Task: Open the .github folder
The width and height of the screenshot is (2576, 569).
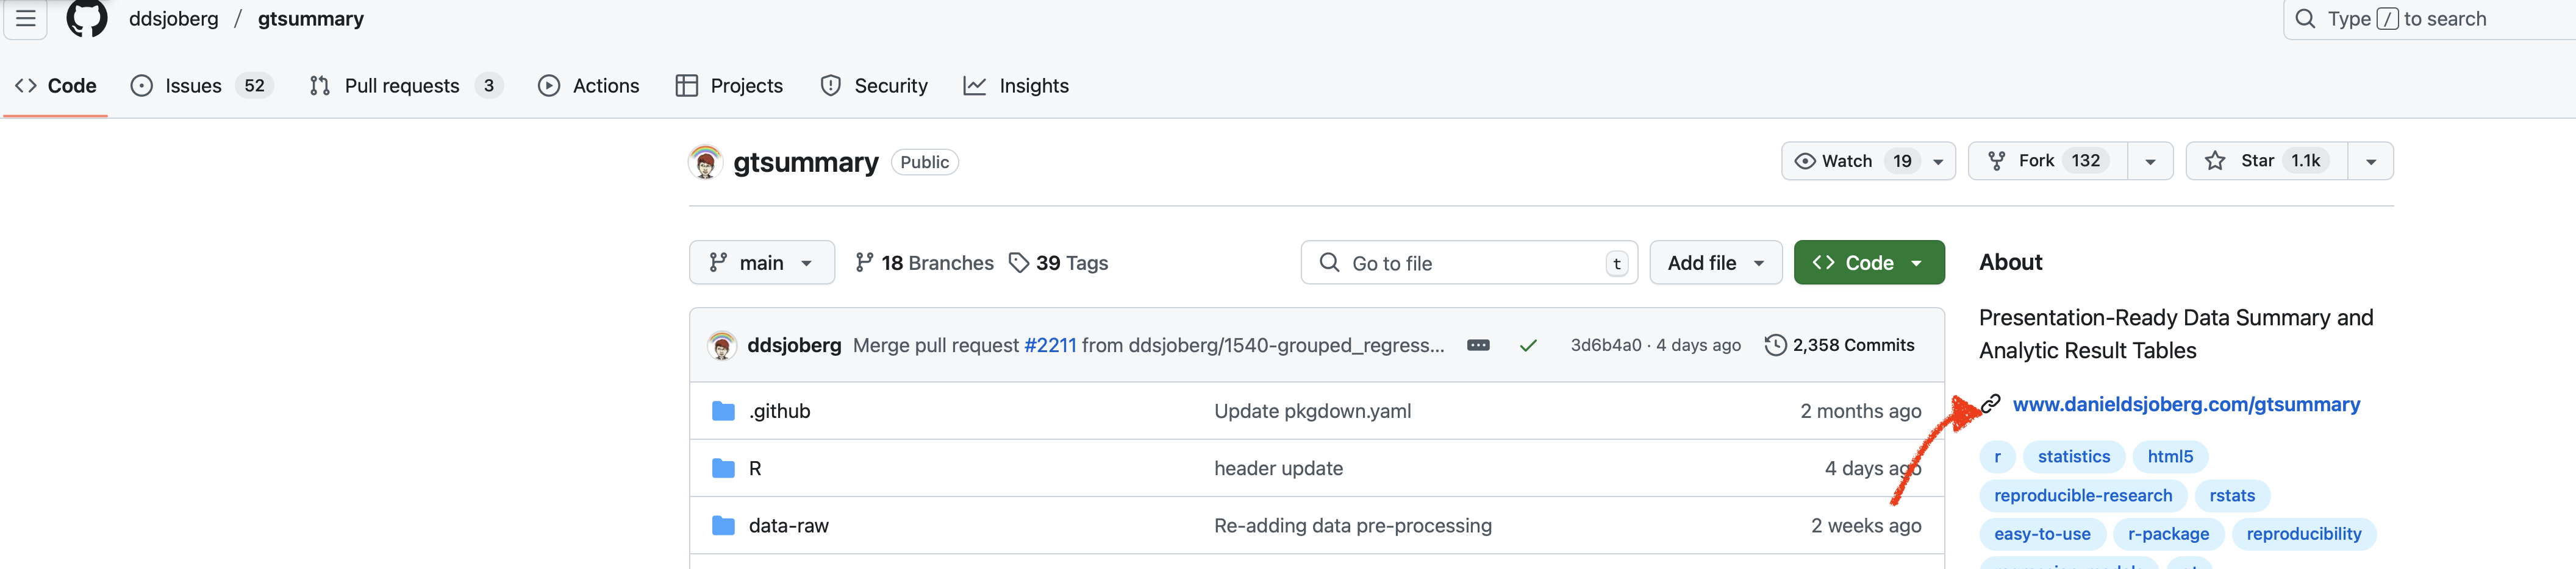Action: click(779, 411)
